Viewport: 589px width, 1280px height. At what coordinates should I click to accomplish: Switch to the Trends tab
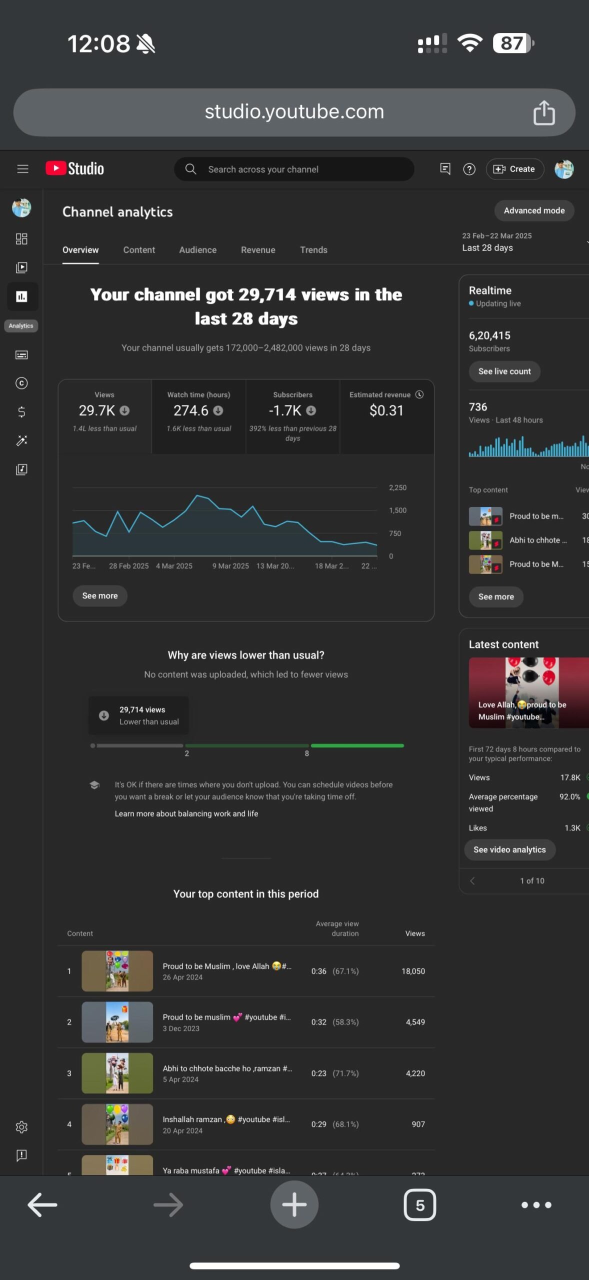pos(313,250)
